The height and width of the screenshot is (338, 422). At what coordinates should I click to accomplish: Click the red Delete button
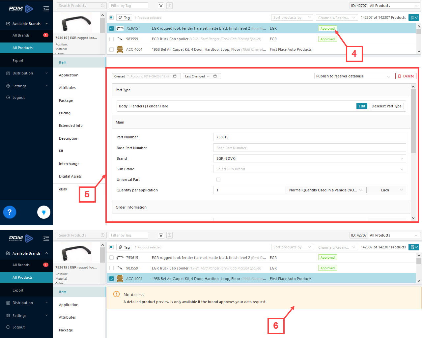tap(406, 76)
